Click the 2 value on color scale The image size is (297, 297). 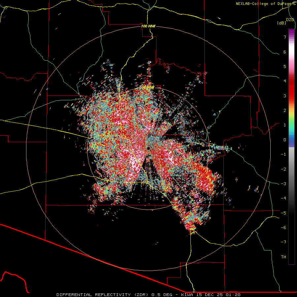pos(285,111)
